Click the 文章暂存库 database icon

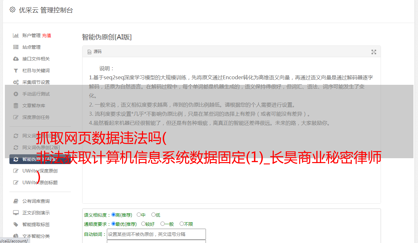tap(16, 106)
